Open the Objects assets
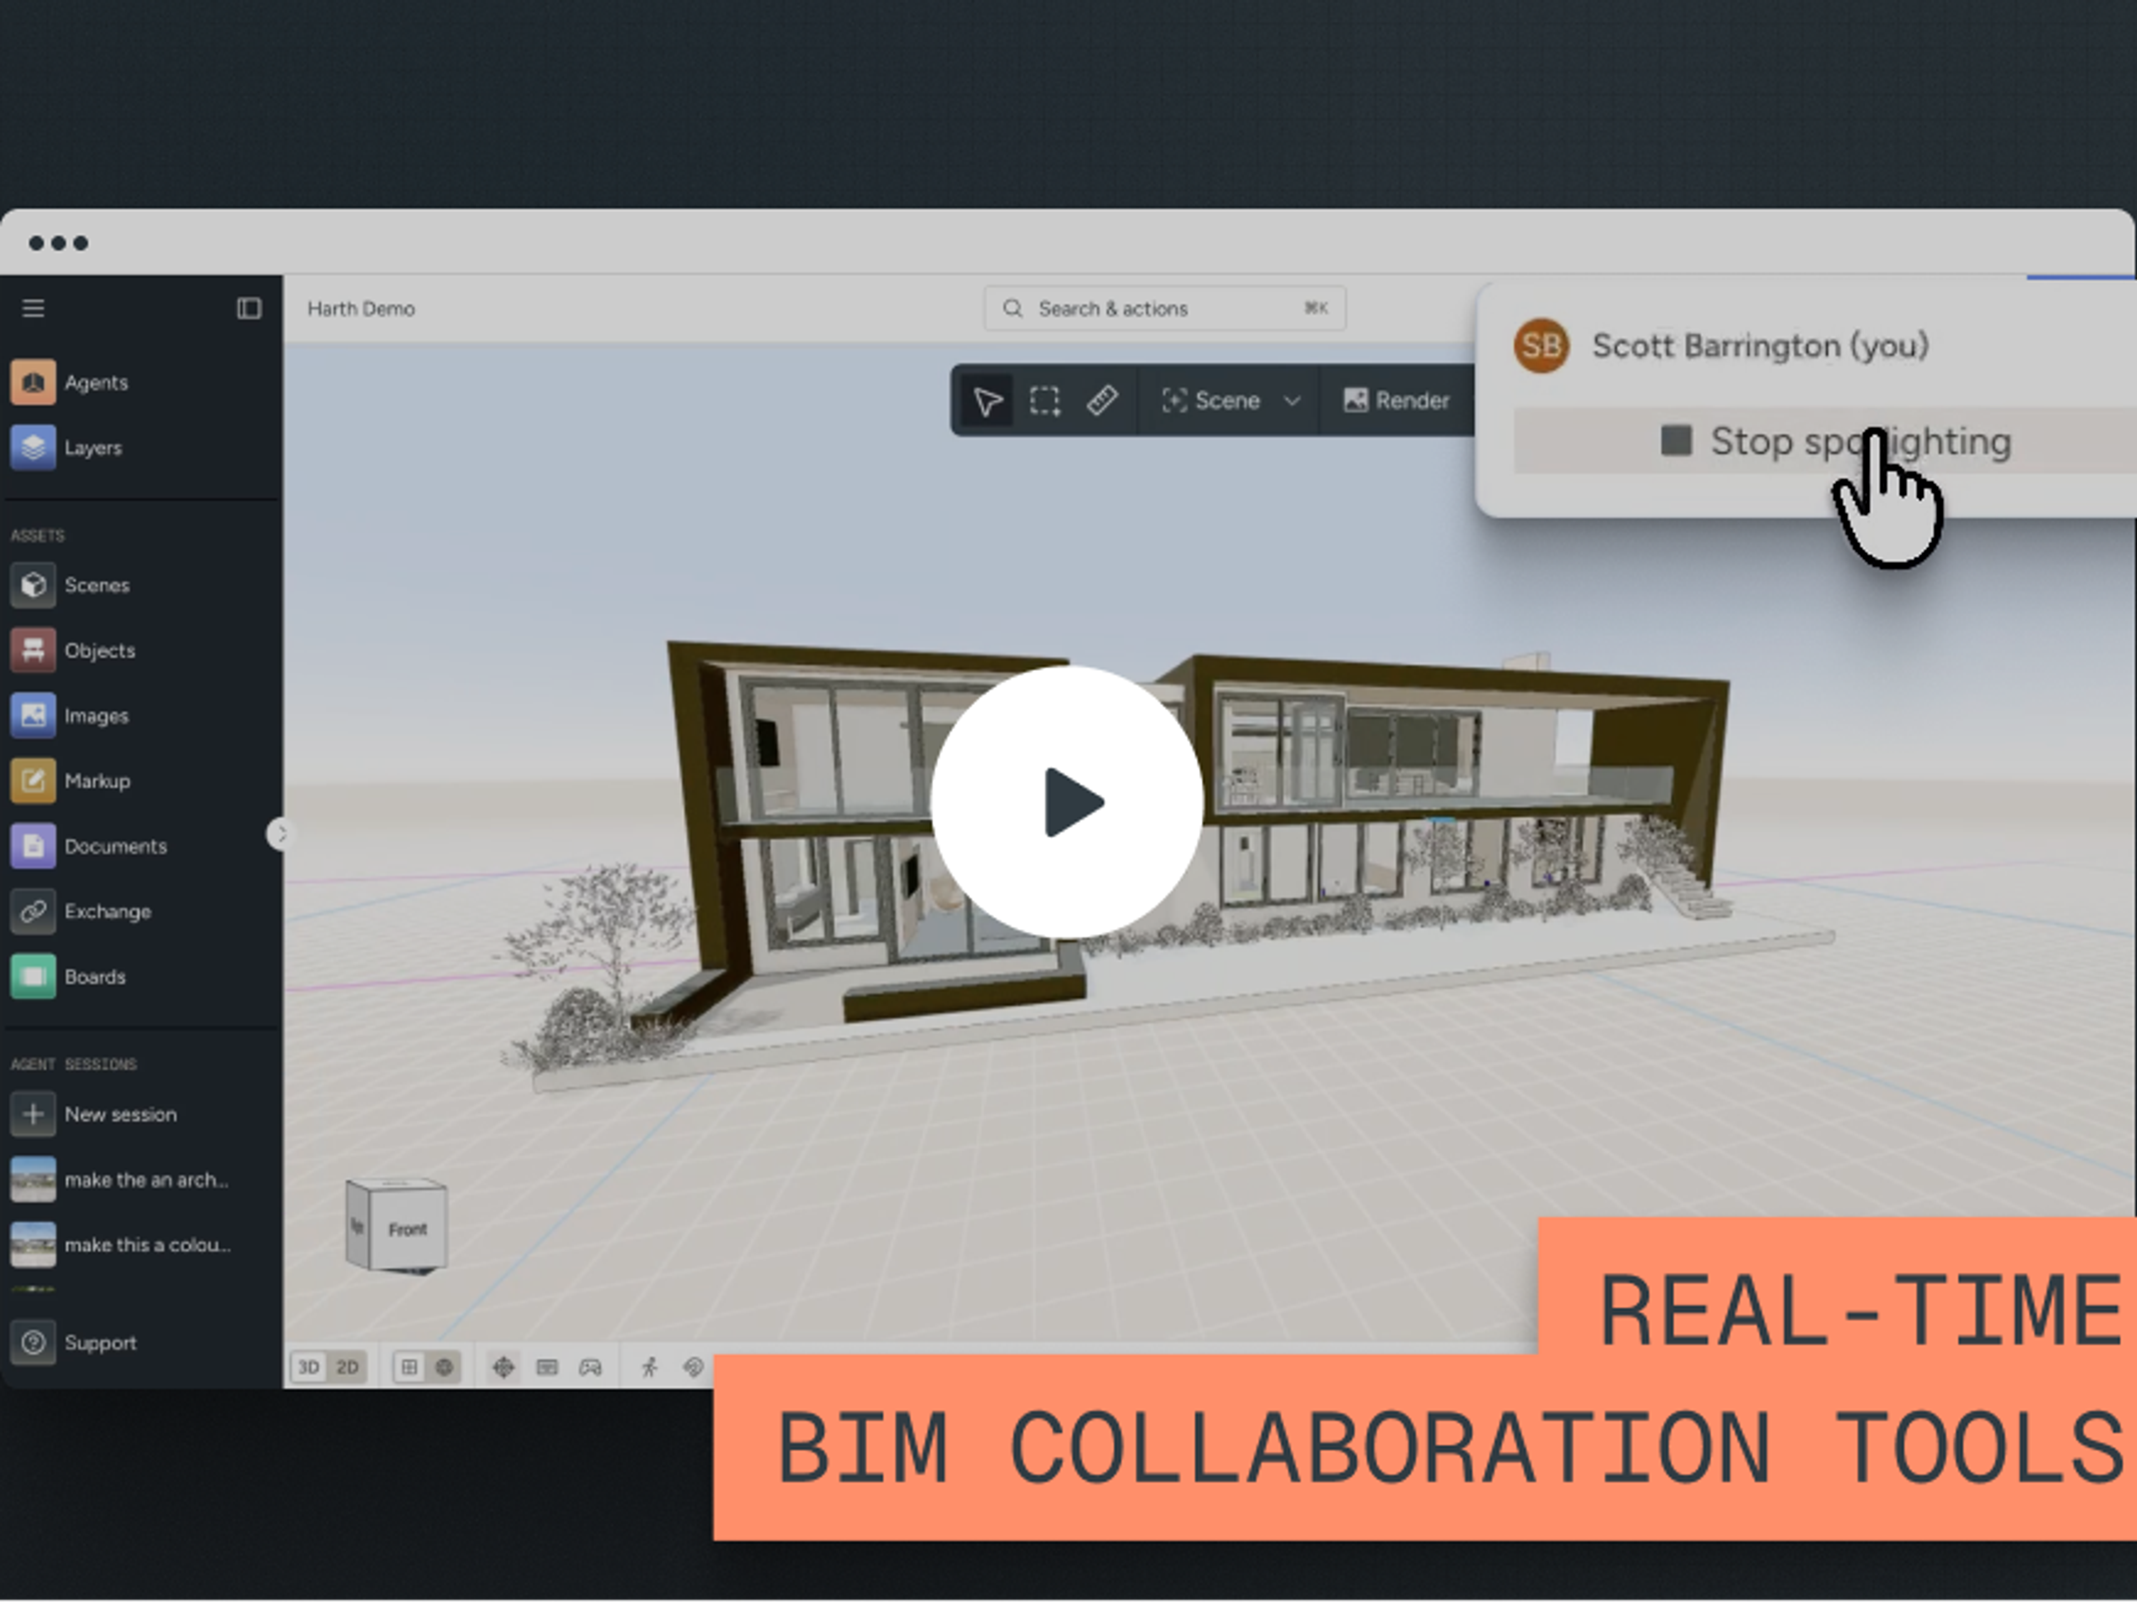This screenshot has width=2137, height=1602. coord(73,650)
